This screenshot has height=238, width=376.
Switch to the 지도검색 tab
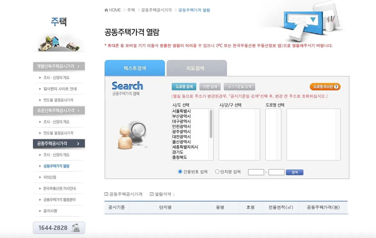(x=196, y=67)
